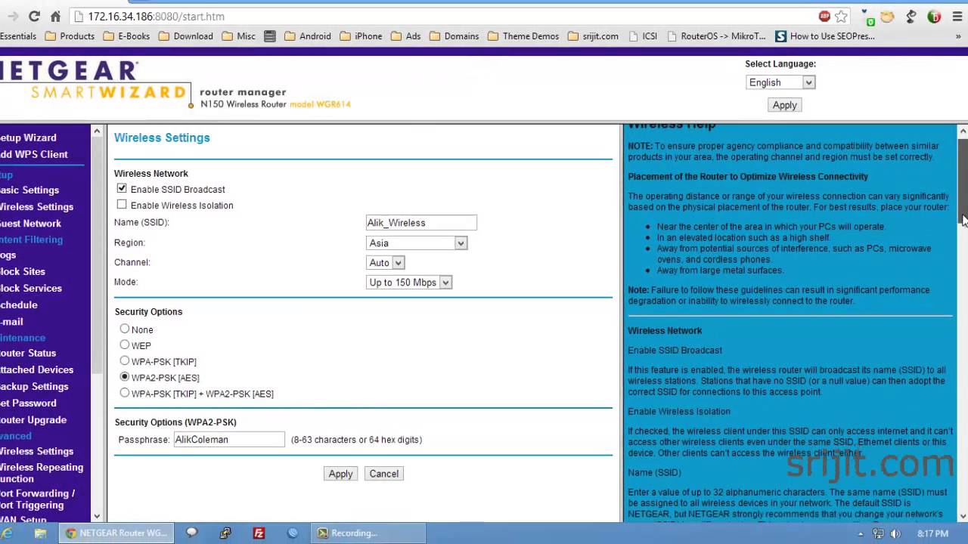The image size is (968, 544).
Task: Select WEP security option
Action: (x=125, y=345)
